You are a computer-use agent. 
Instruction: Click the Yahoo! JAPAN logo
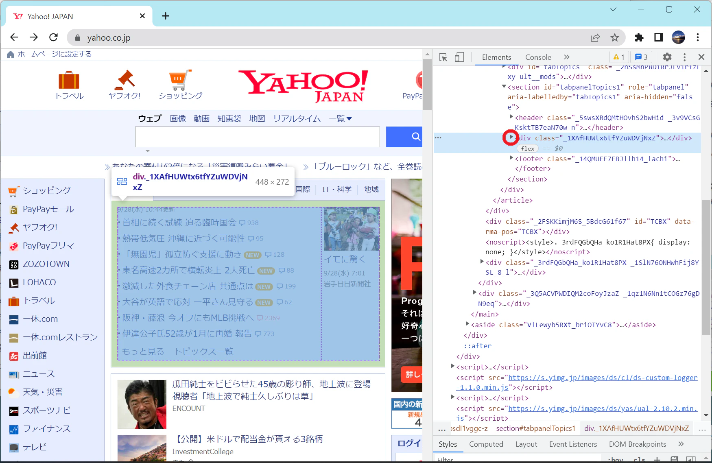pyautogui.click(x=303, y=85)
